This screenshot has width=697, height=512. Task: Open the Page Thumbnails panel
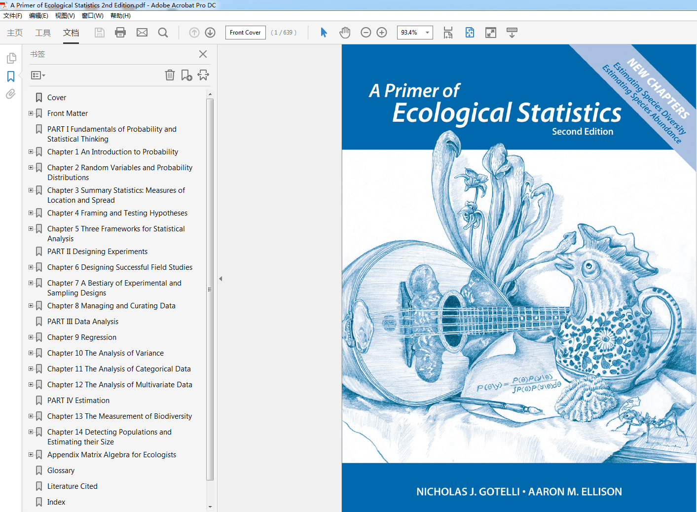click(x=11, y=58)
